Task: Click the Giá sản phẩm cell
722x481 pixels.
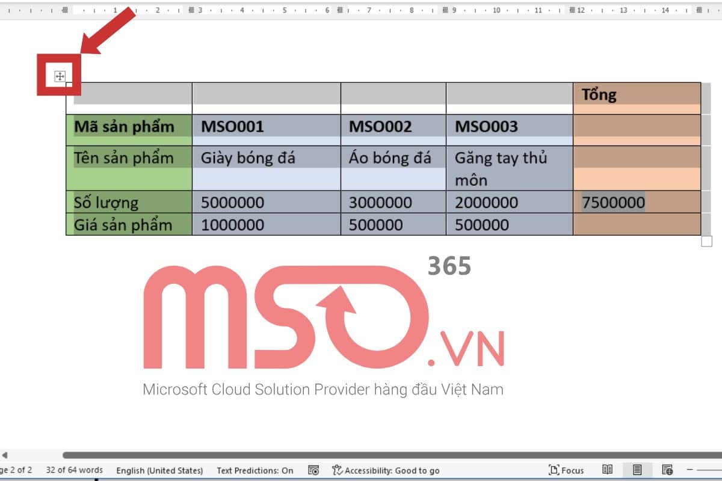Action: (129, 224)
